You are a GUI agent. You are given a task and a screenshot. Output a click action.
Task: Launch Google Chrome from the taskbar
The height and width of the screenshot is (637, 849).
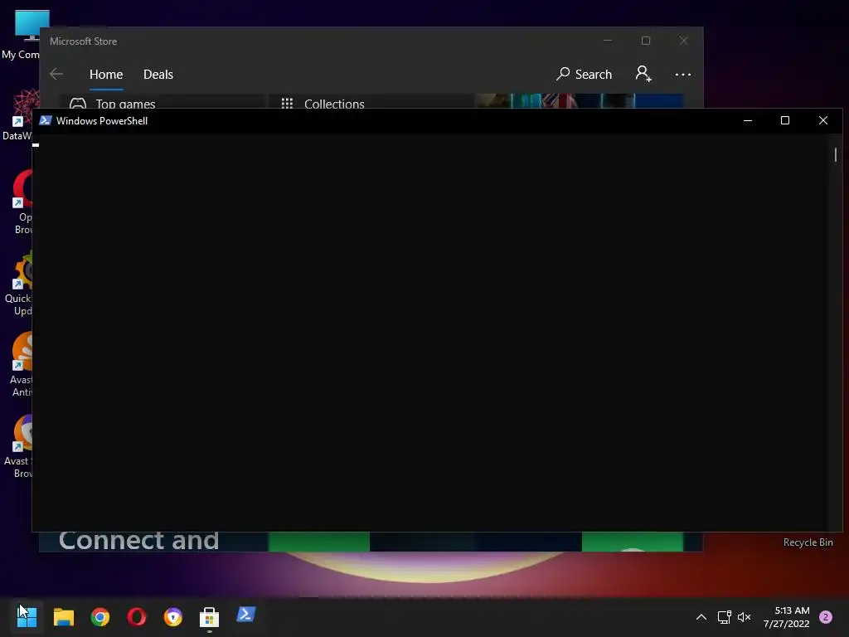click(100, 617)
